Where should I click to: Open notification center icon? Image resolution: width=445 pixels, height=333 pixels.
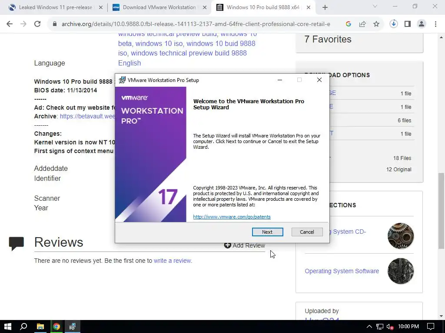coord(431,326)
